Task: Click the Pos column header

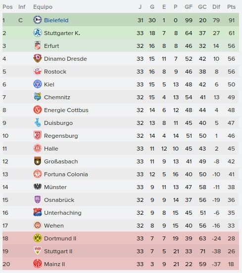Action: coord(7,7)
